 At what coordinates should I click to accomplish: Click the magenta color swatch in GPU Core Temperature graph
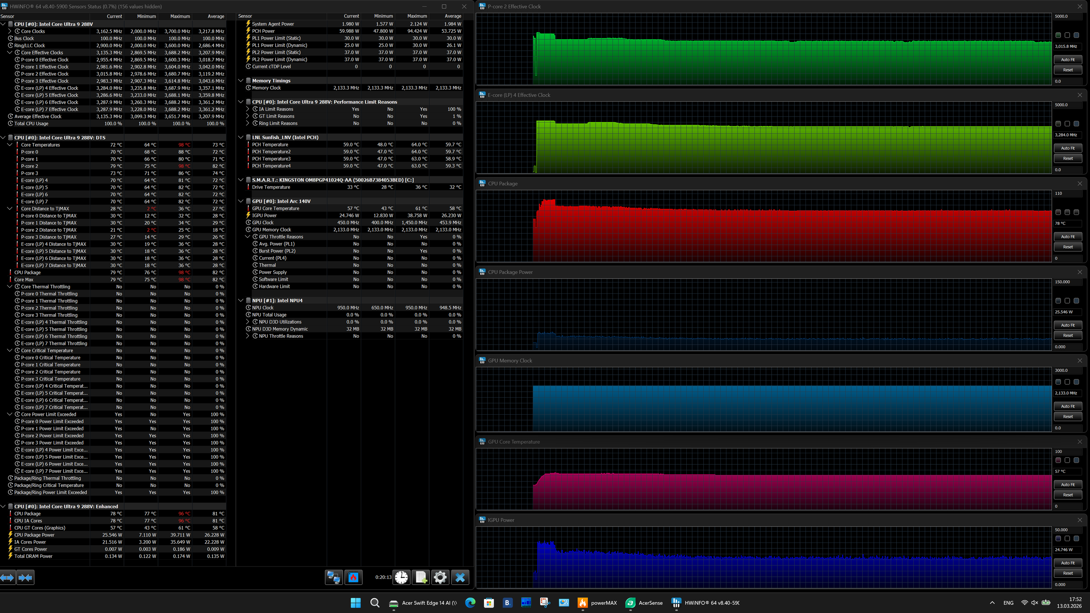(1058, 460)
